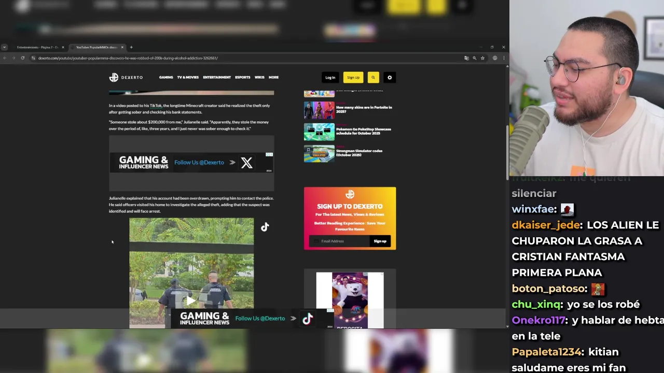664x373 pixels.
Task: Open the yellow search icon button
Action: 373,77
